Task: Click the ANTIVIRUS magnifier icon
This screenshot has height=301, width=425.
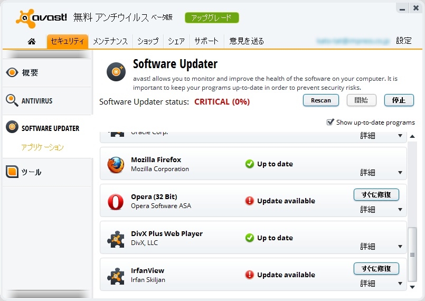Action: coord(12,100)
